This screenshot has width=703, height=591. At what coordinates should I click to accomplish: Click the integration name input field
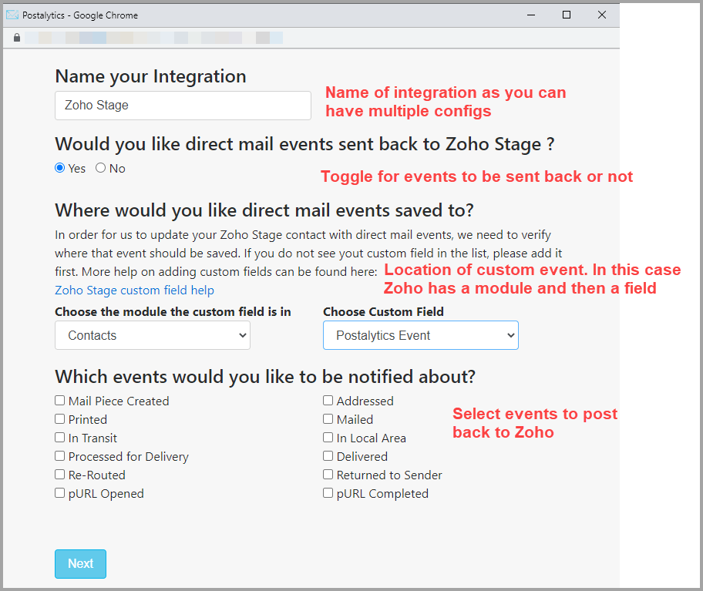(x=183, y=106)
